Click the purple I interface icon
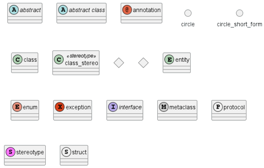Image resolution: width=264 pixels, height=168 pixels. [113, 107]
